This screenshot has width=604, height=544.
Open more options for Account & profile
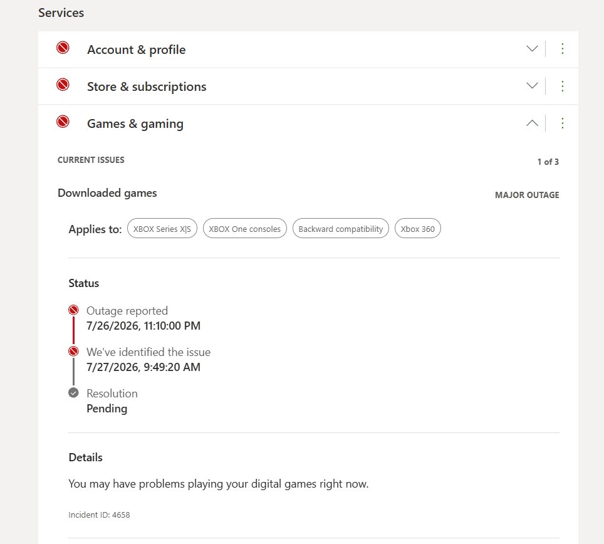[x=563, y=48]
